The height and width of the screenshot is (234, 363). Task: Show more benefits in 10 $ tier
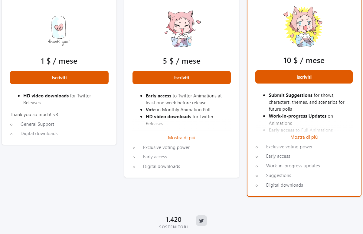coord(304,137)
